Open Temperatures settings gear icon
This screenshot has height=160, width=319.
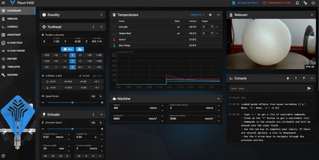(210, 15)
